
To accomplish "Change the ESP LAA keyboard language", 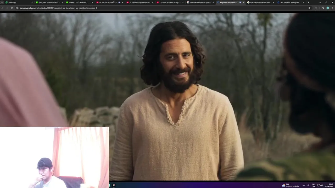I will (313, 185).
